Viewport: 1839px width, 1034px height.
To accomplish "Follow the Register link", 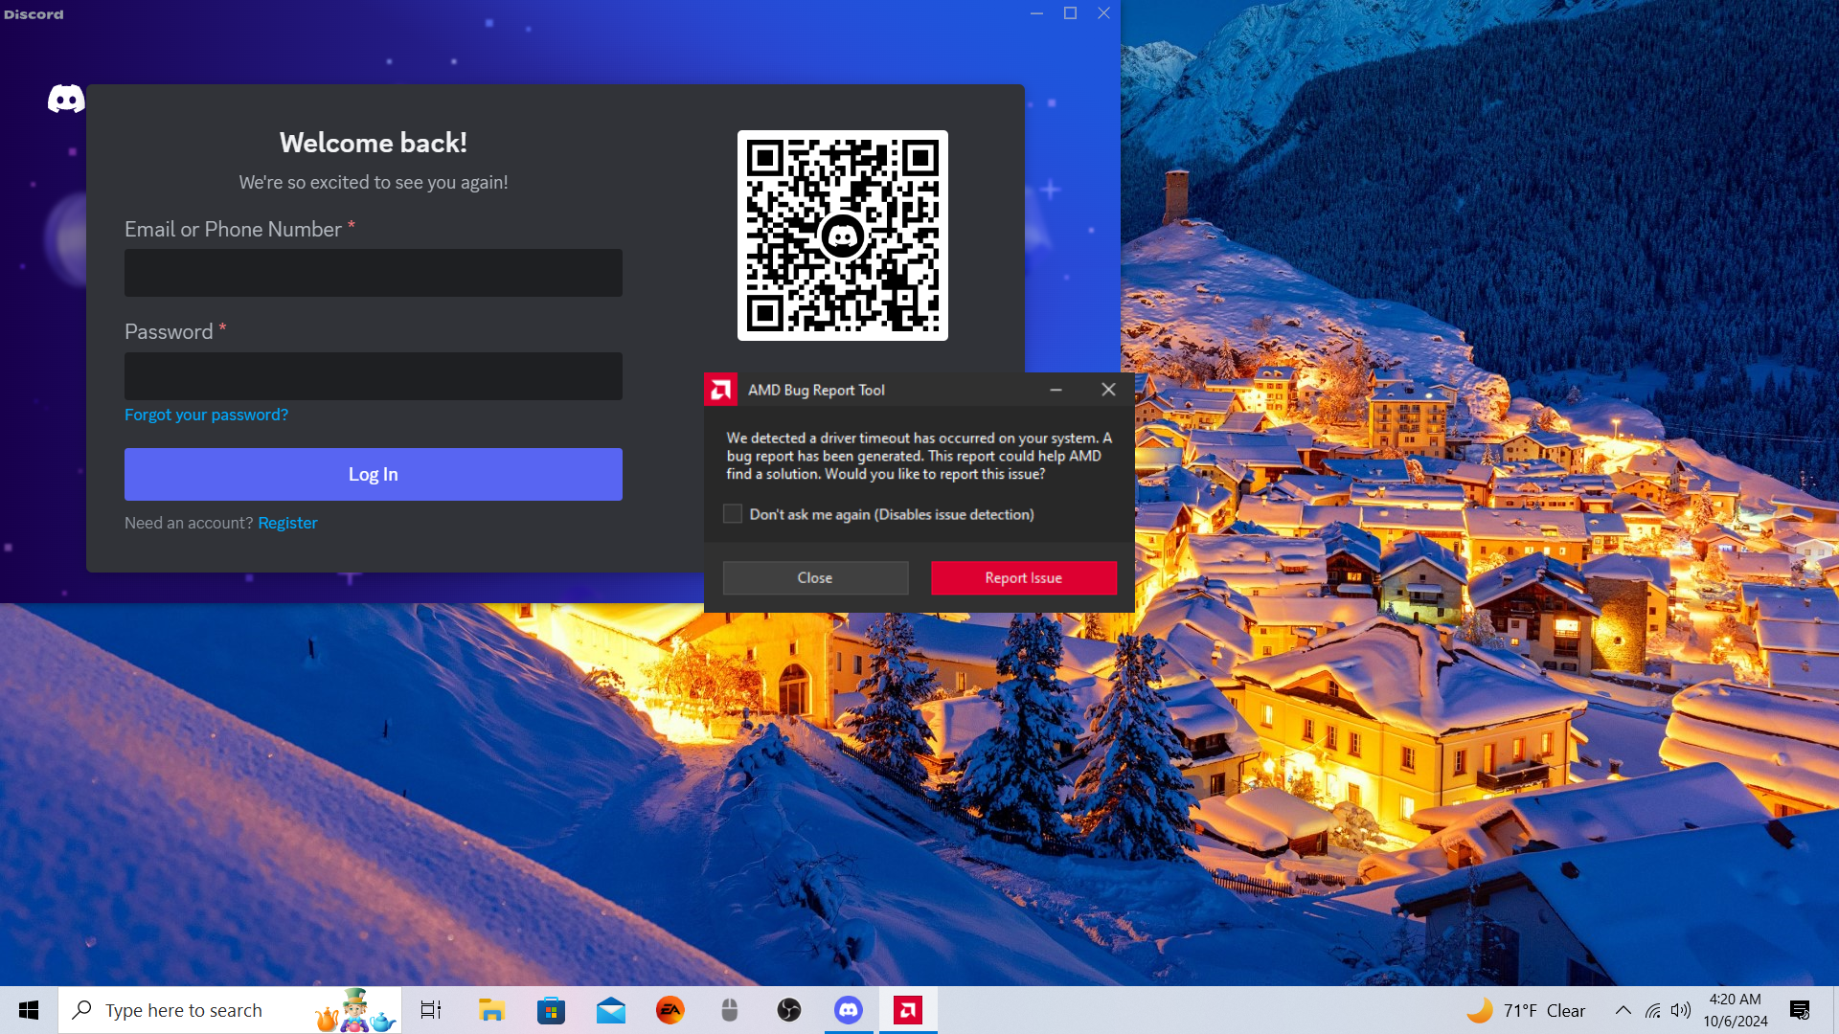I will [287, 523].
